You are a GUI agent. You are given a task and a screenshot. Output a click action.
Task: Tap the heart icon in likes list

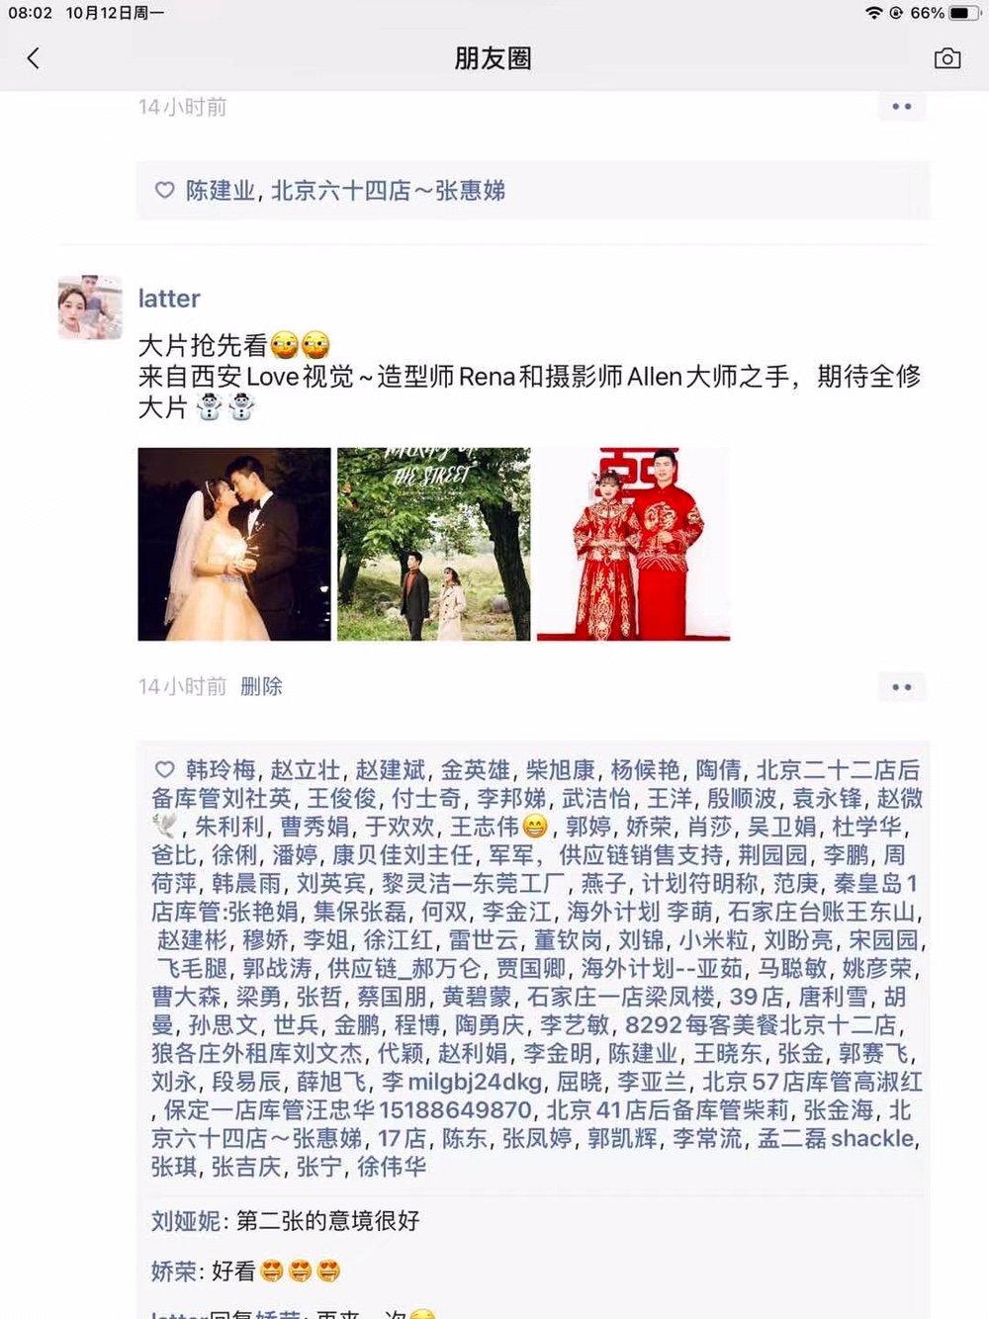point(165,769)
